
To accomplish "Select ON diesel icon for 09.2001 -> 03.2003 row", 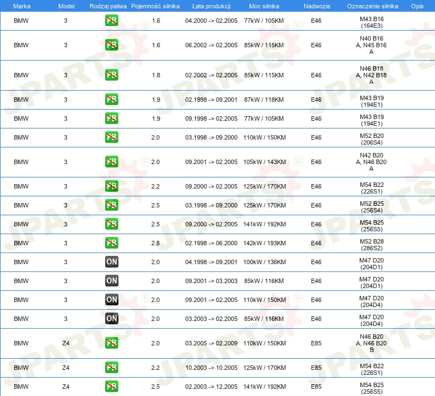I will (x=111, y=281).
